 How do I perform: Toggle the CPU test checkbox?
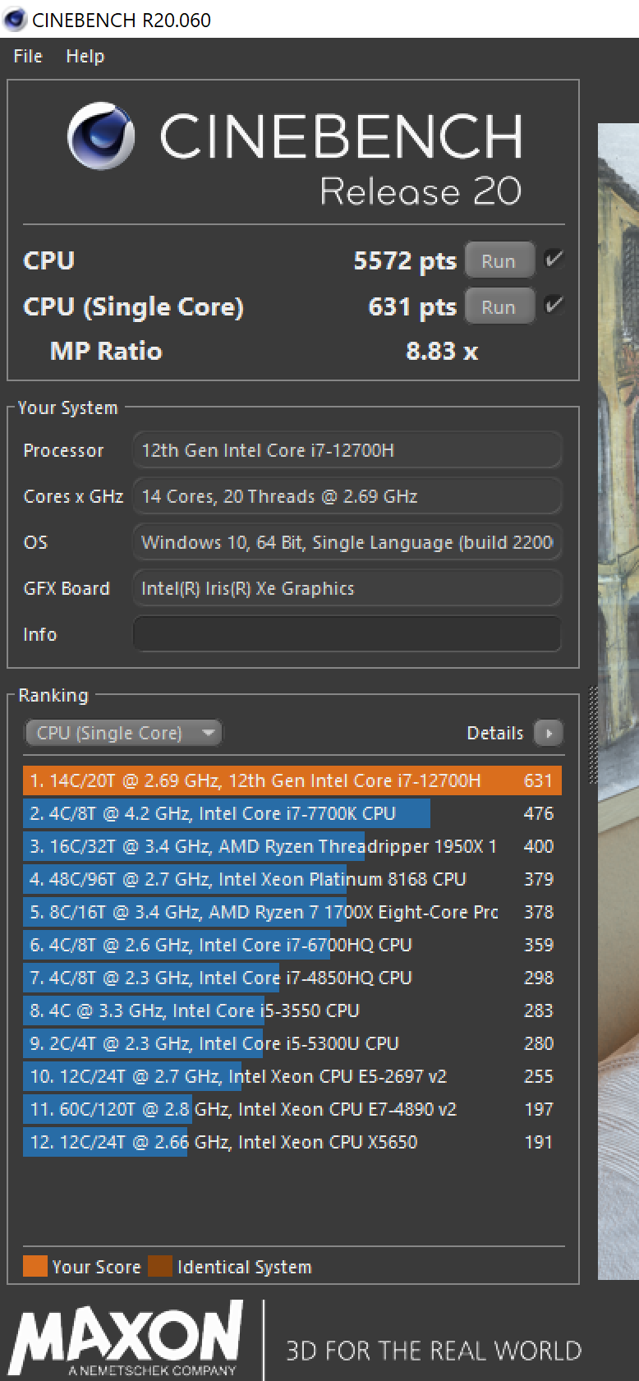coord(554,260)
